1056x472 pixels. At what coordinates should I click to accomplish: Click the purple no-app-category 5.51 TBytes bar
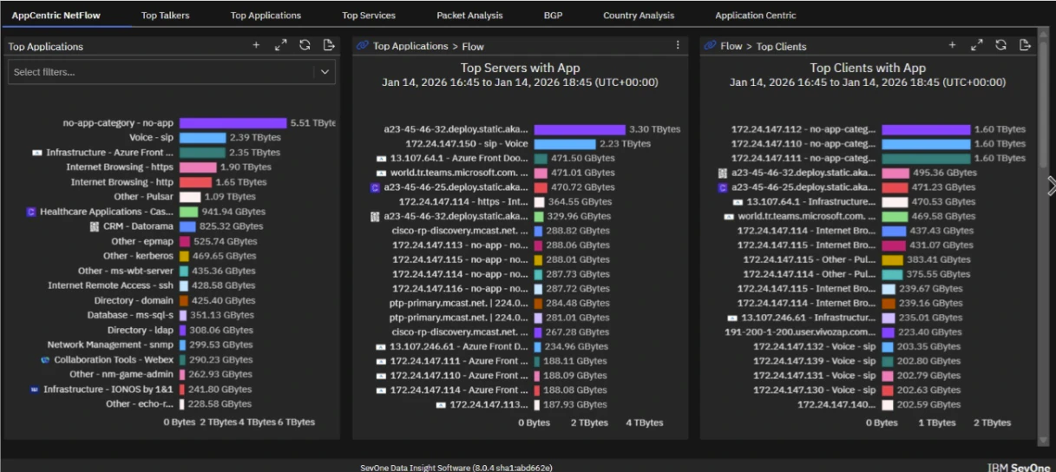[x=233, y=123]
